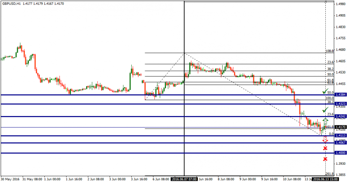The height and width of the screenshot is (182, 347).
Task: Click the 1.3855 value on the price axis
Action: tap(341, 174)
